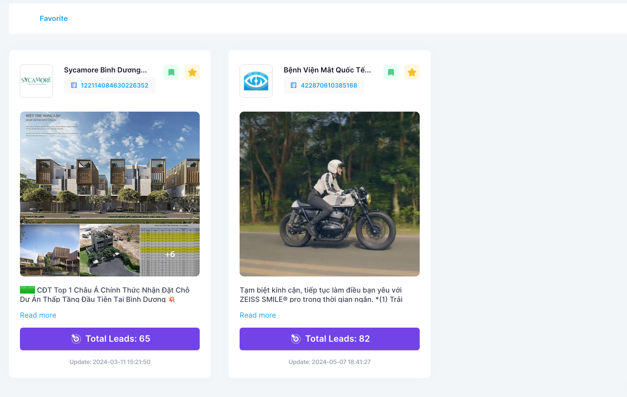Click the Sycamore logo avatar
The width and height of the screenshot is (627, 397).
(36, 81)
